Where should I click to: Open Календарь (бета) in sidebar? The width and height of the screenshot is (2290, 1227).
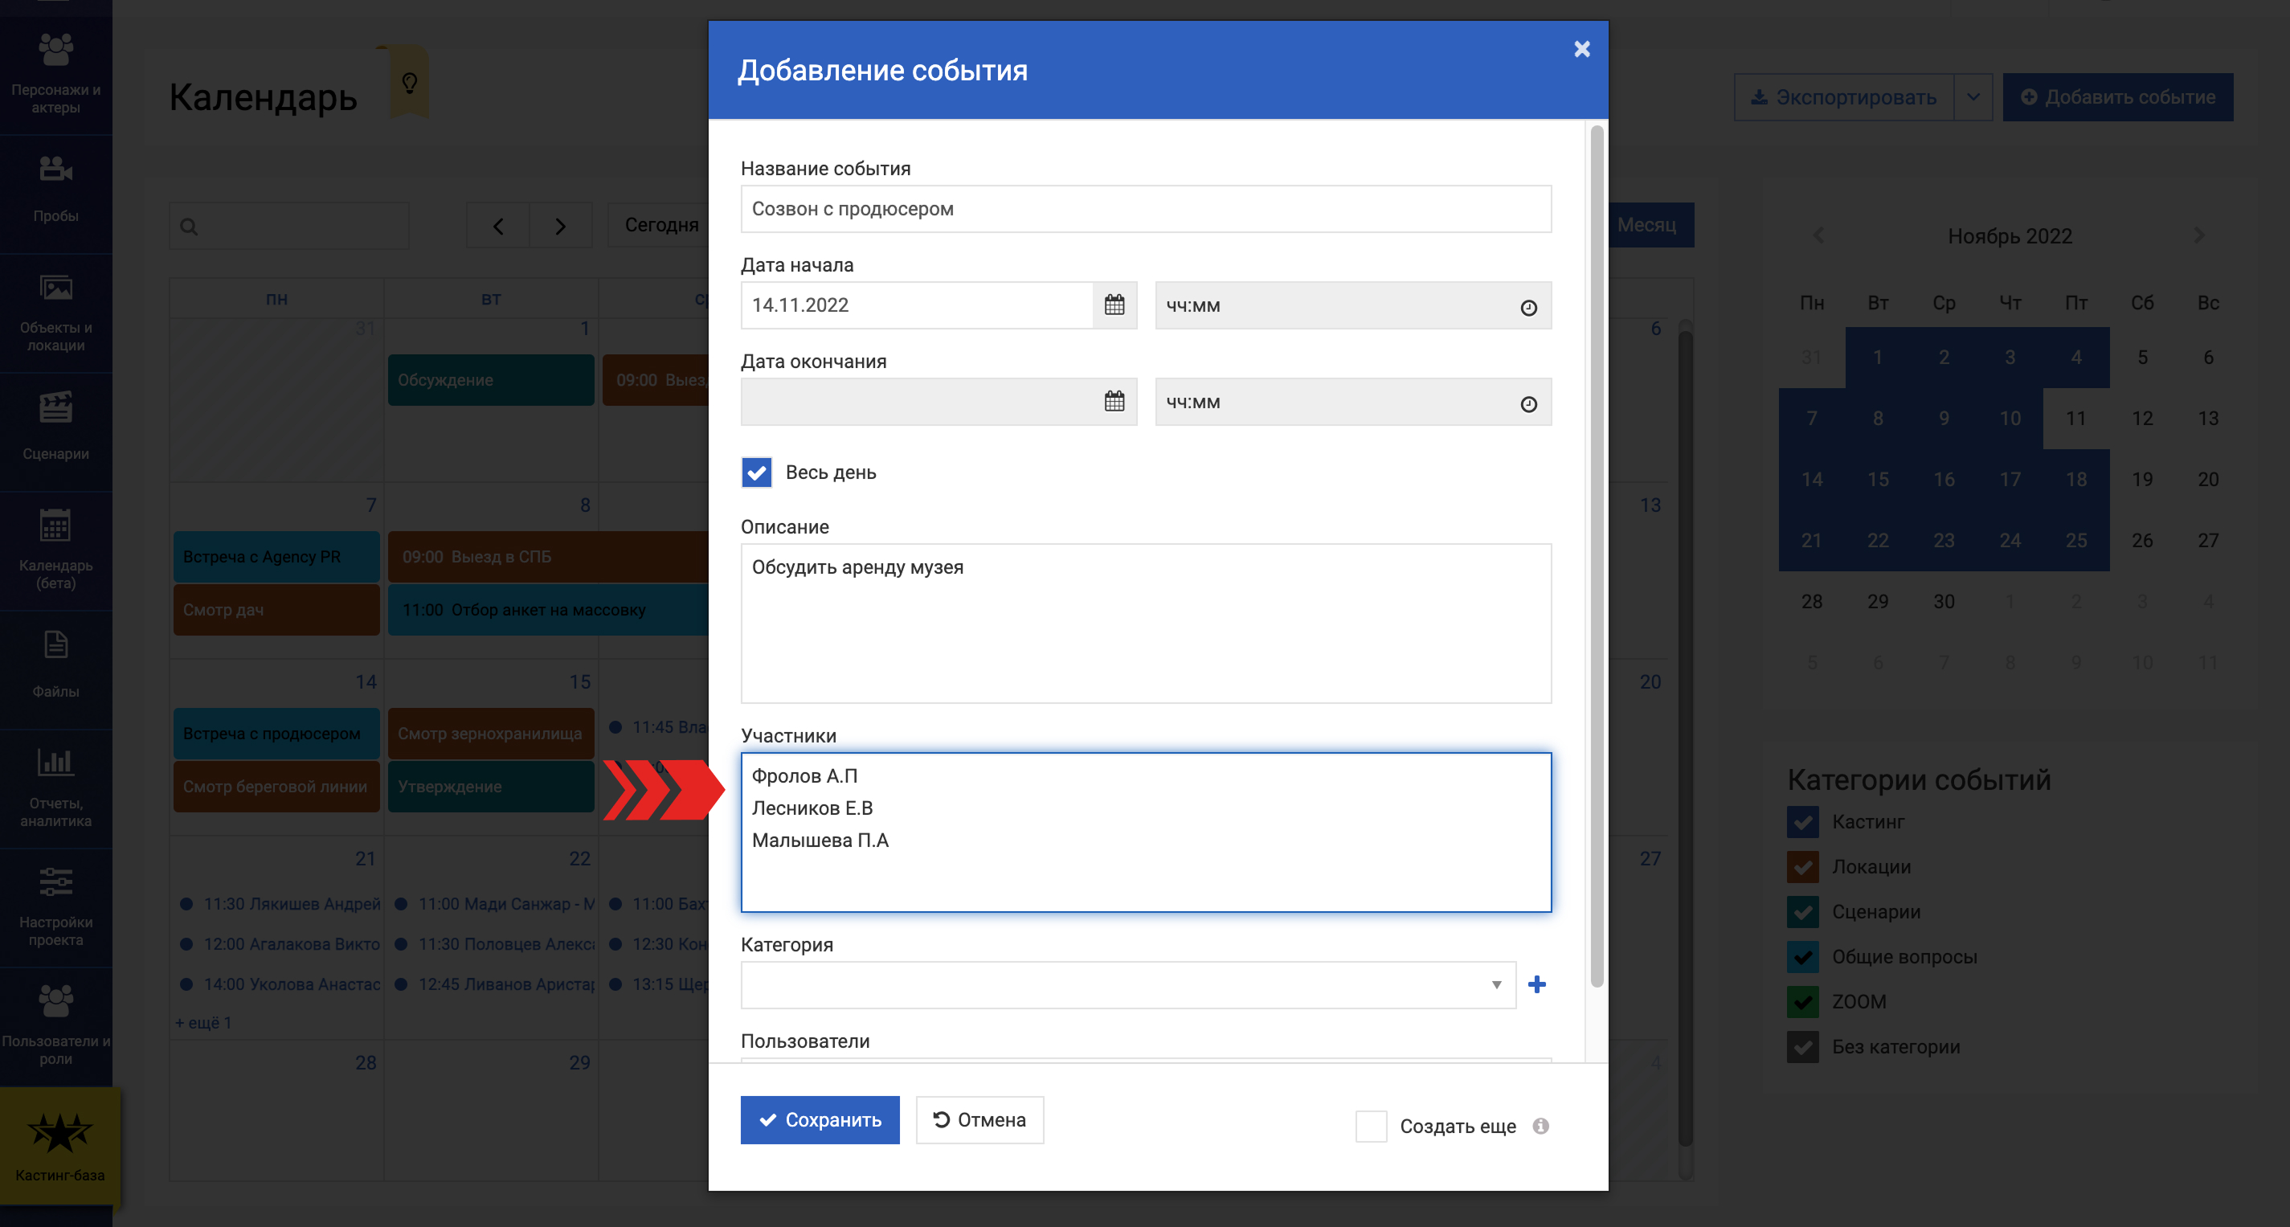click(56, 550)
